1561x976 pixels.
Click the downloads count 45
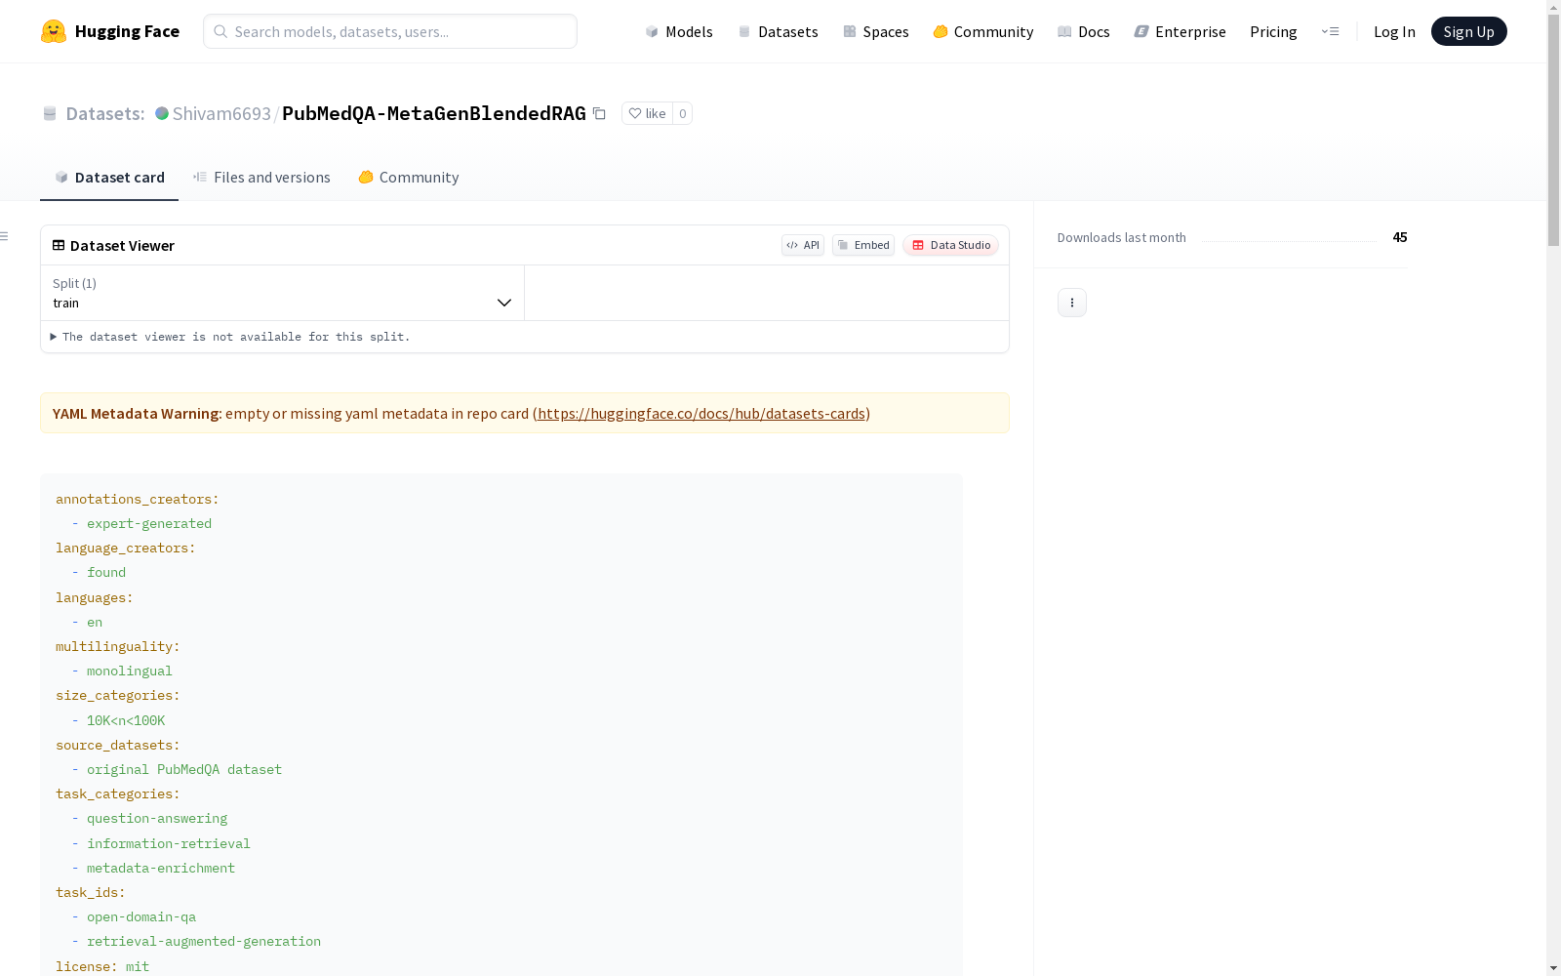coord(1400,237)
